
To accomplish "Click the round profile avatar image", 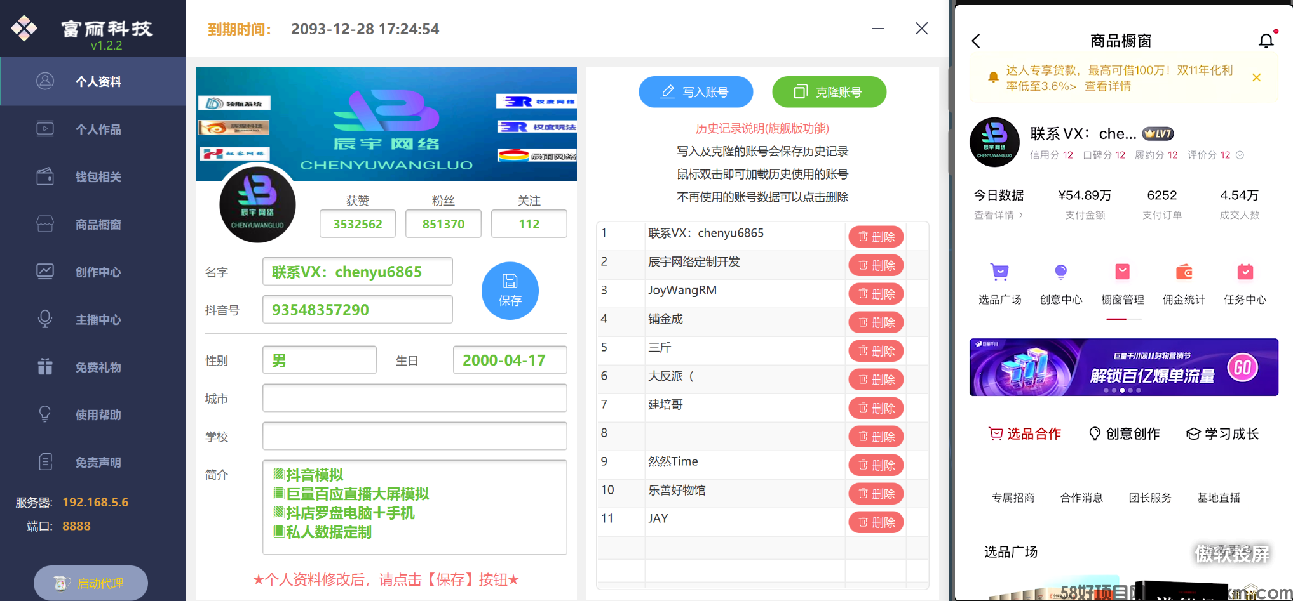I will tap(257, 204).
